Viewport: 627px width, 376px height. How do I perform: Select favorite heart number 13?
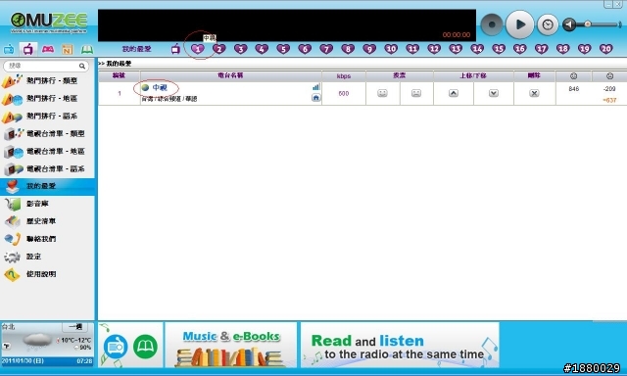coord(456,49)
